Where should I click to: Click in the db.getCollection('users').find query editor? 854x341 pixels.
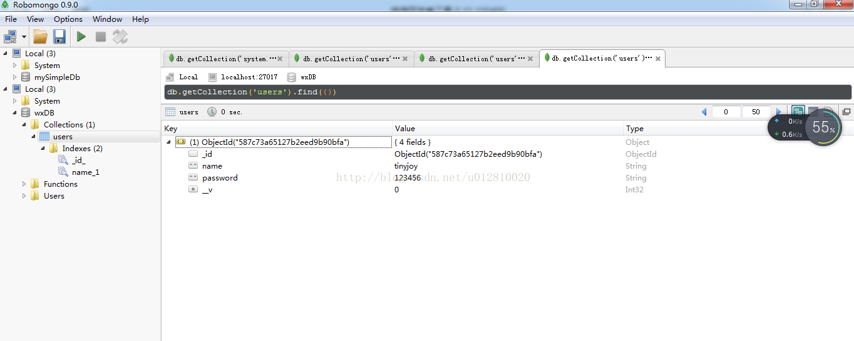[507, 92]
